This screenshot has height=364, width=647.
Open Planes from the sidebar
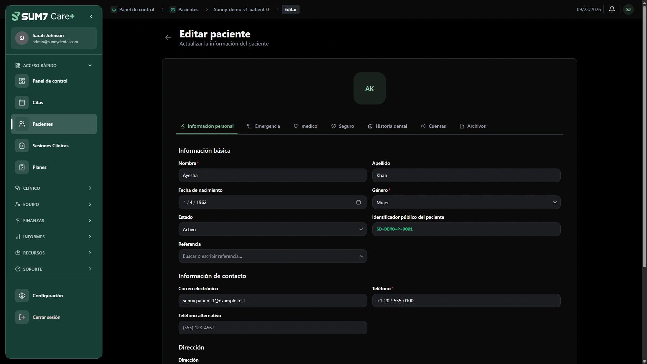[x=54, y=167]
